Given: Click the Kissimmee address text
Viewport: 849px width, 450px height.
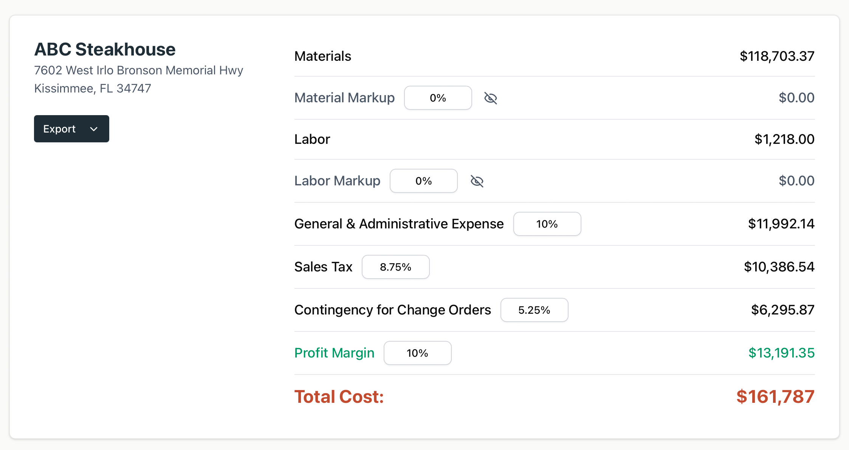Looking at the screenshot, I should click(92, 88).
